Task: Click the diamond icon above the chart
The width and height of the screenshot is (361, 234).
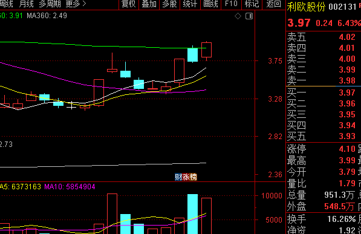Action: click(238, 16)
